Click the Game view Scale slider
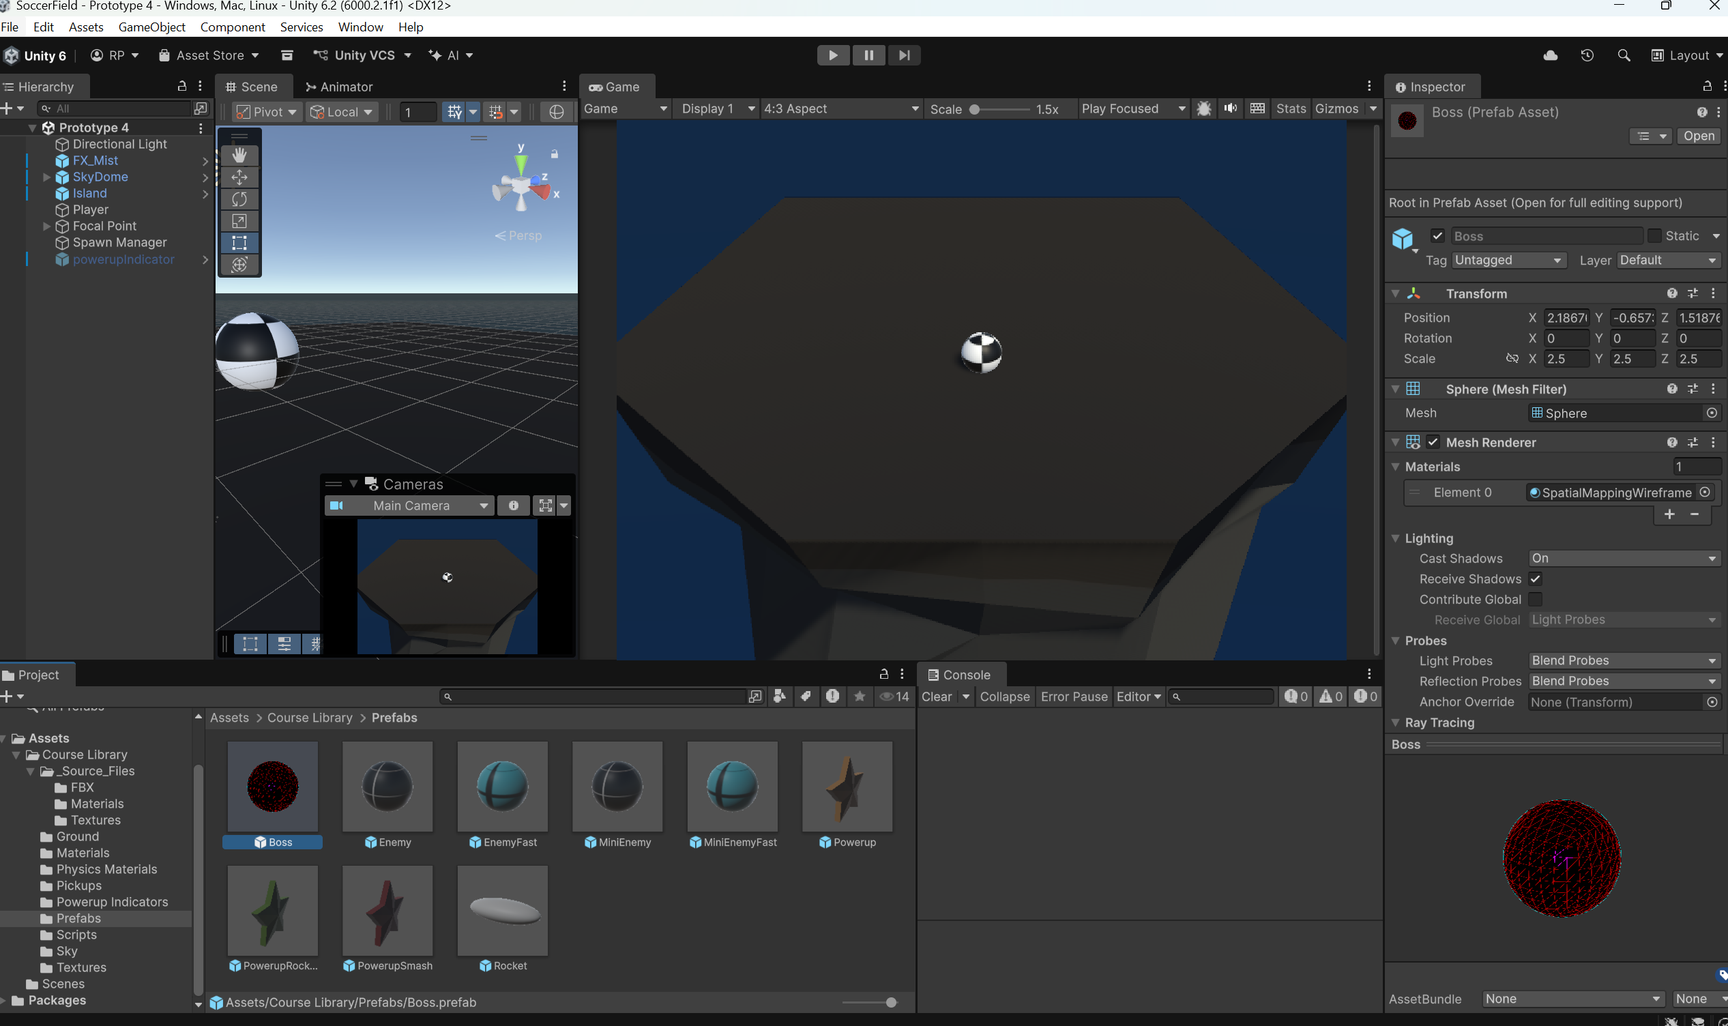1728x1026 pixels. (1001, 109)
